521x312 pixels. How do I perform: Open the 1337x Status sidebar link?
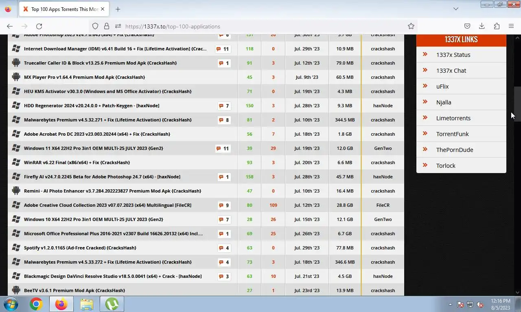pyautogui.click(x=453, y=55)
